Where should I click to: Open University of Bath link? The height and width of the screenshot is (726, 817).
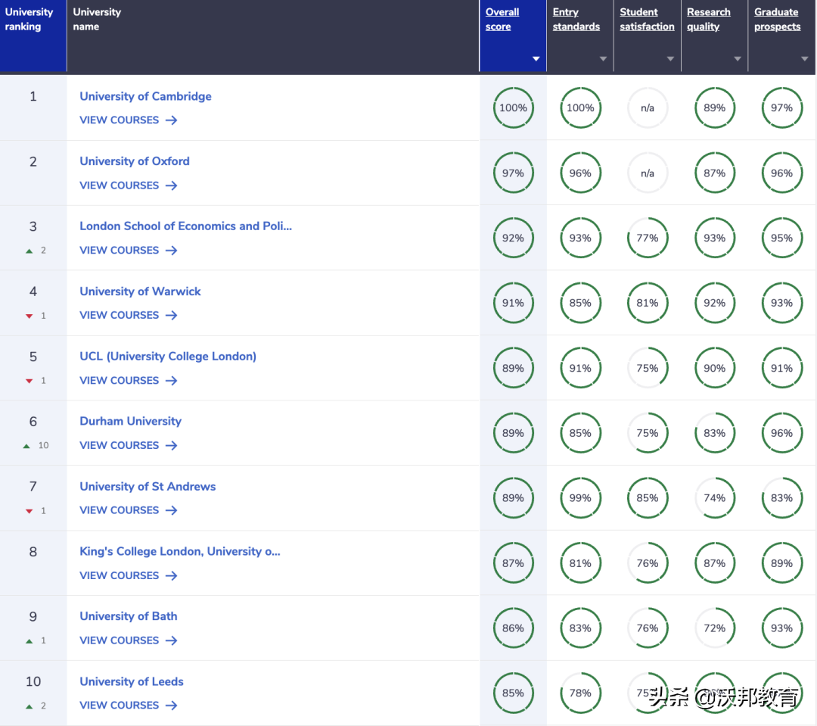(x=128, y=616)
